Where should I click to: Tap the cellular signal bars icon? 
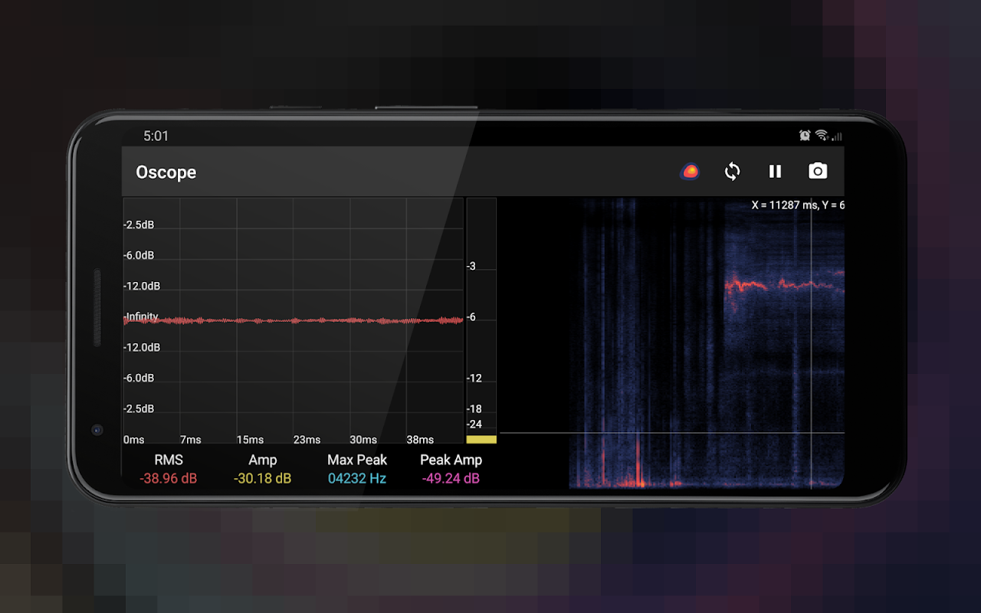(837, 136)
